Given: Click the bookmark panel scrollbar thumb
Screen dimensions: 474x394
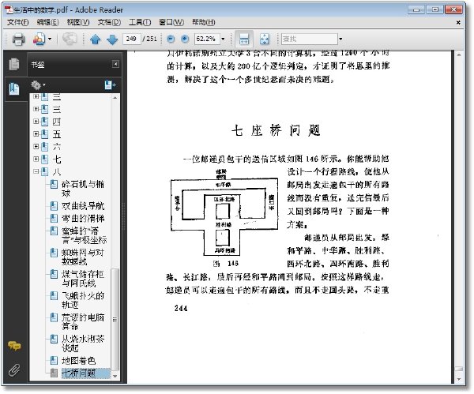Looking at the screenshot, I should coord(115,319).
